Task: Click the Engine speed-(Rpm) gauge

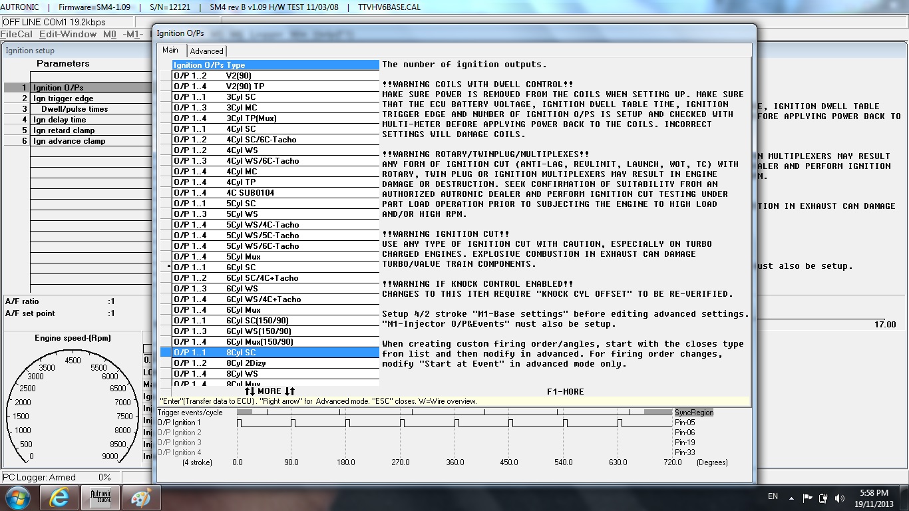Action: pos(73,399)
